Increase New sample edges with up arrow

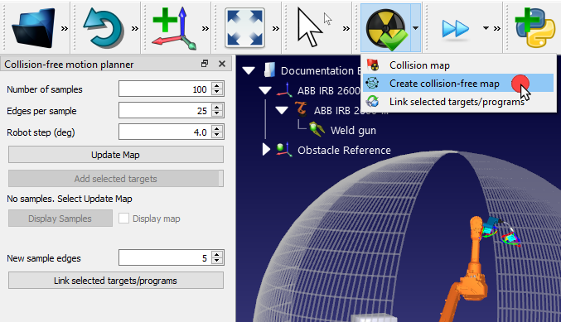click(217, 254)
